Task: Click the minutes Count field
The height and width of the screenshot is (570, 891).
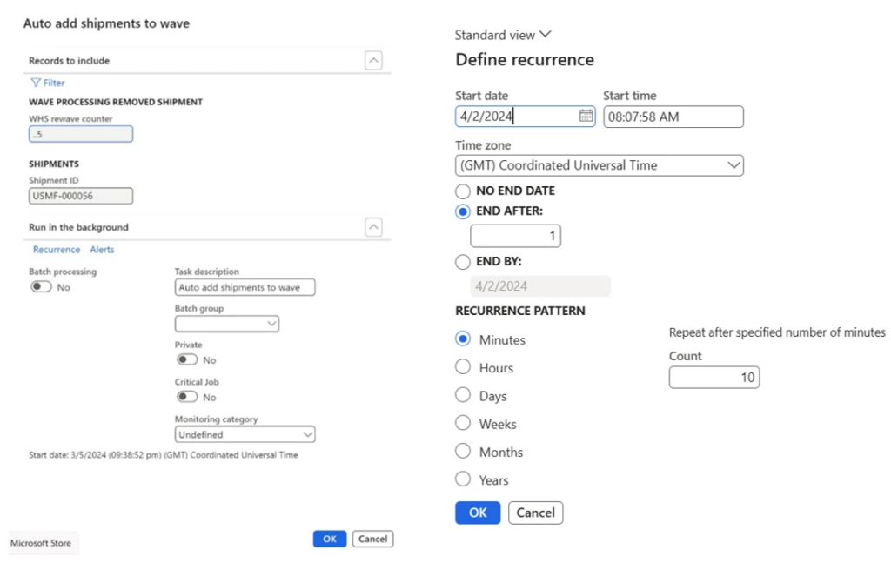Action: (x=713, y=377)
